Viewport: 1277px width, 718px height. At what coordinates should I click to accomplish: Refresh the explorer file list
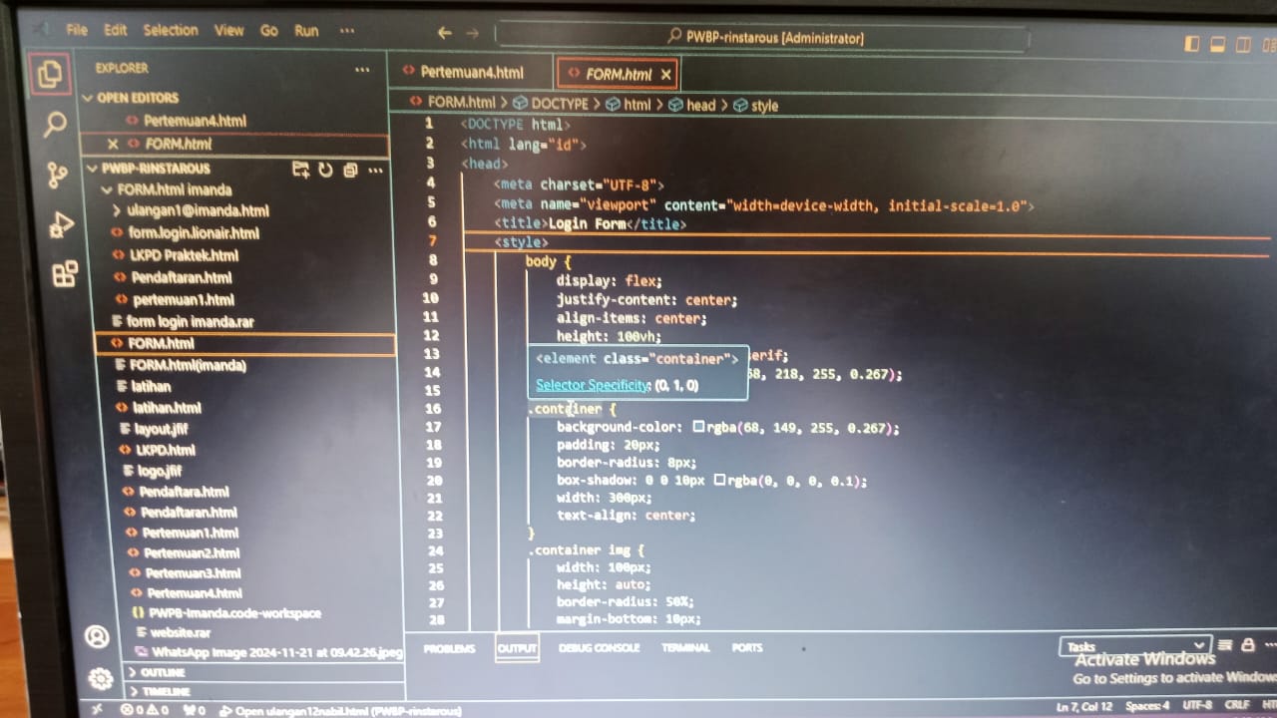click(325, 170)
